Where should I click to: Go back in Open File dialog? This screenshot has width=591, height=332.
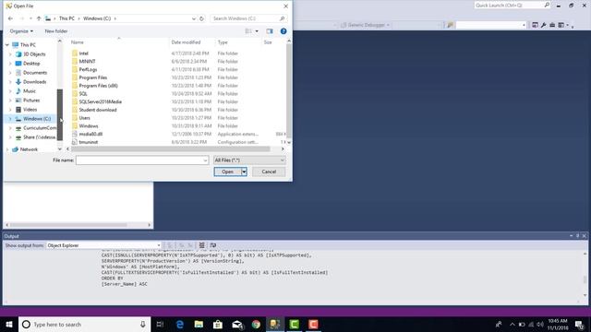10,18
